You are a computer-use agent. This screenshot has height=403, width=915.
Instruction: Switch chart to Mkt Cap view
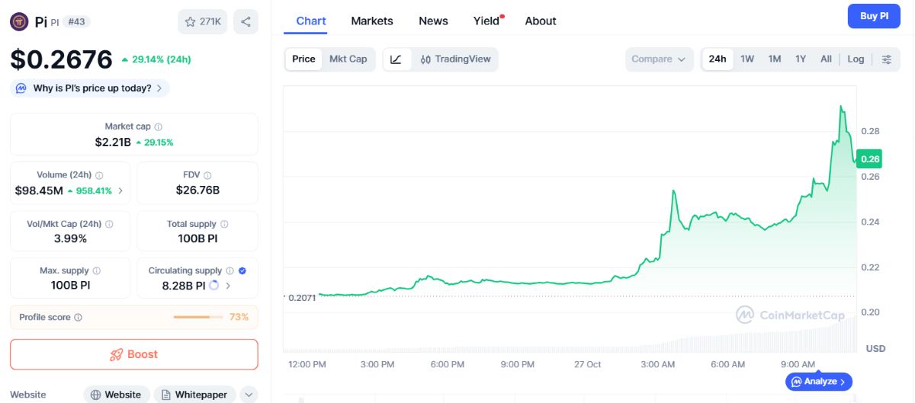[348, 59]
